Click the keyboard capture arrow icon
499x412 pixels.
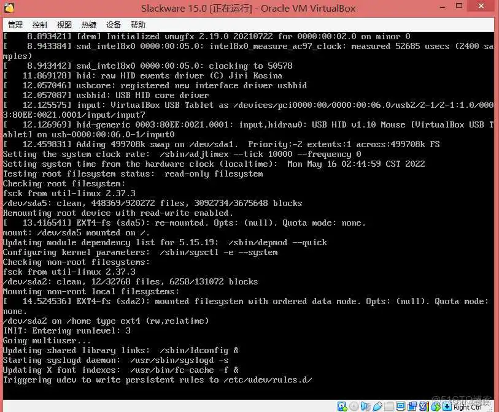446,406
